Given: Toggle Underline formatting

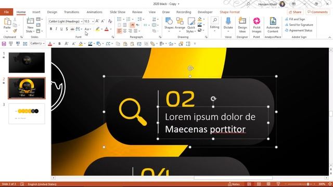Looking at the screenshot, I should 61,29.
